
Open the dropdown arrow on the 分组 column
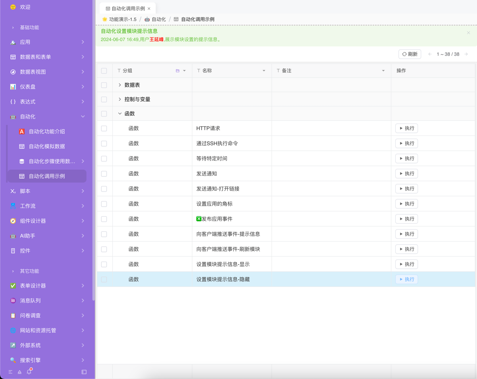coord(184,70)
